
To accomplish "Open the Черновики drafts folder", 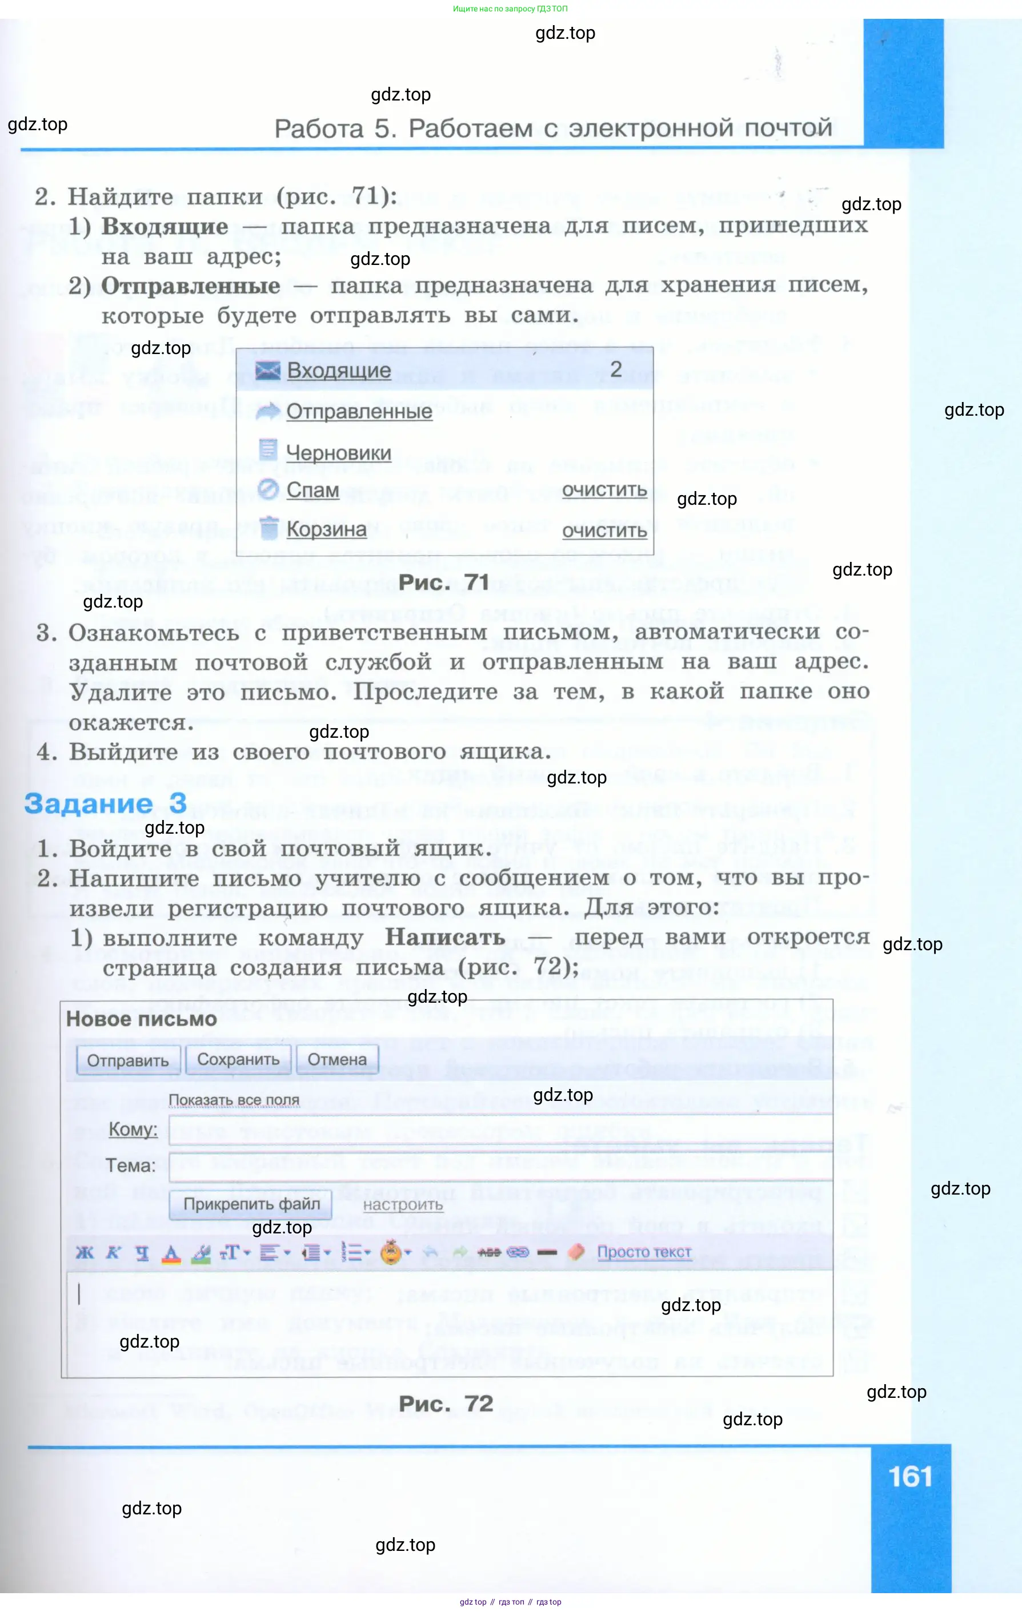I will coord(338,453).
